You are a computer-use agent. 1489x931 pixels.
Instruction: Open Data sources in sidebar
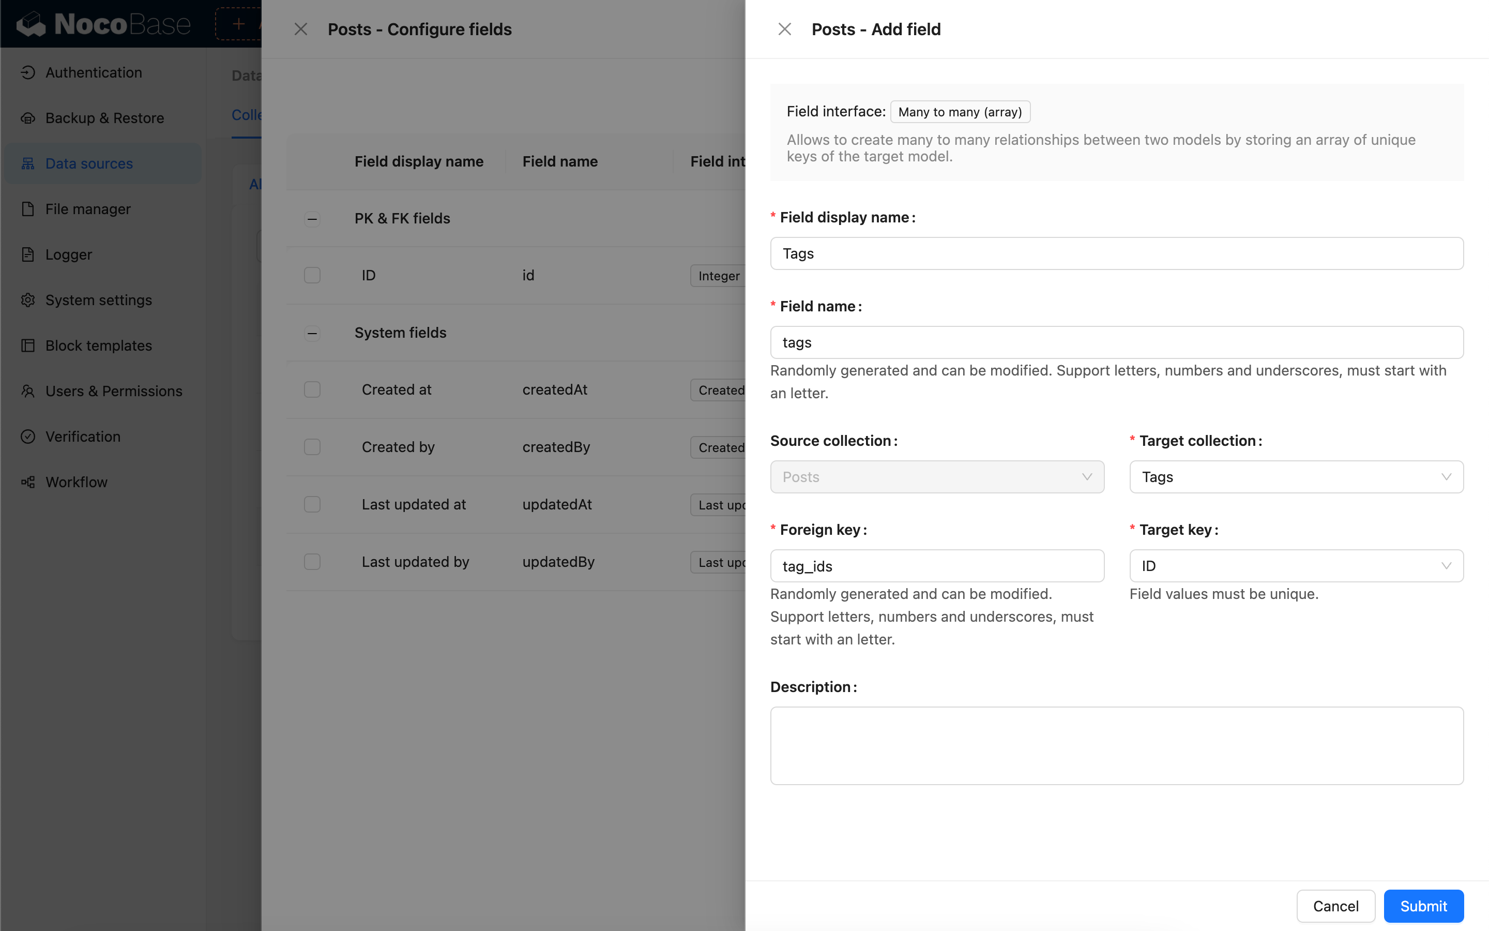89,164
